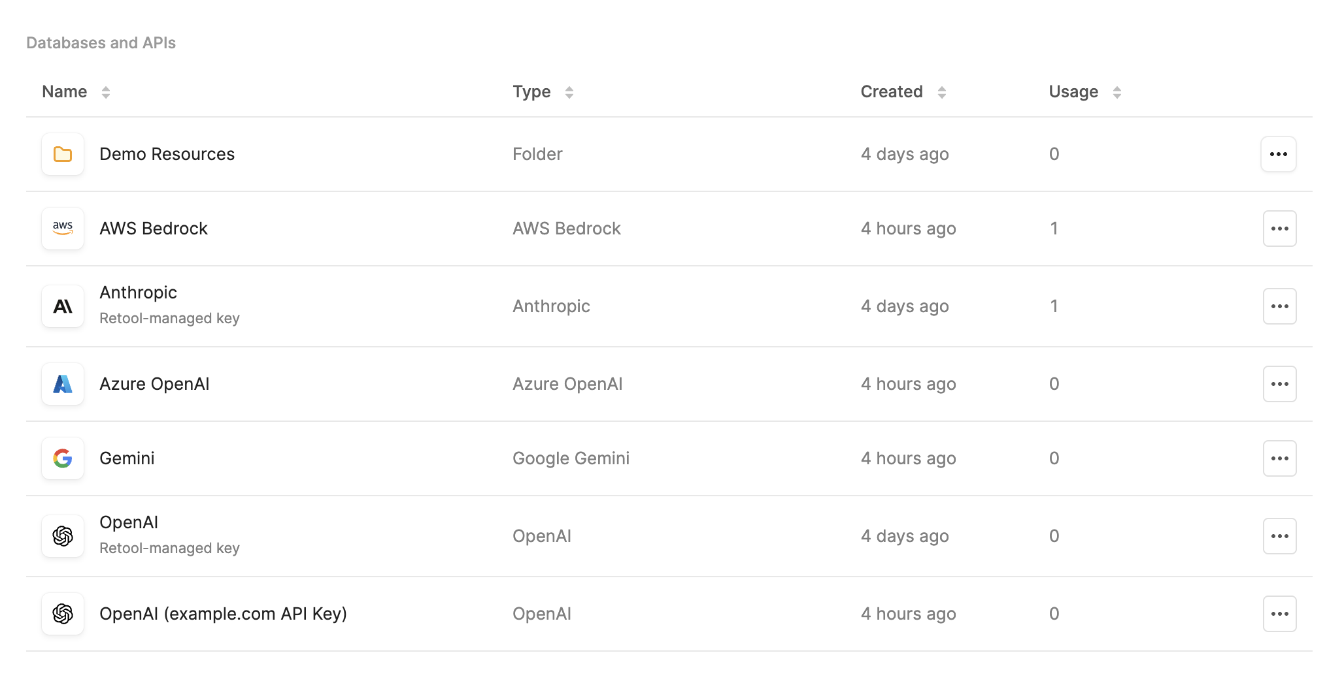Click the Demo Resources folder icon
The image size is (1344, 700).
63,154
